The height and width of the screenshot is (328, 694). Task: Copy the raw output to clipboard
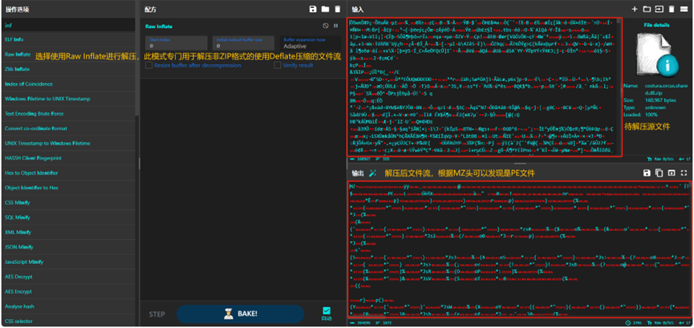pos(659,172)
